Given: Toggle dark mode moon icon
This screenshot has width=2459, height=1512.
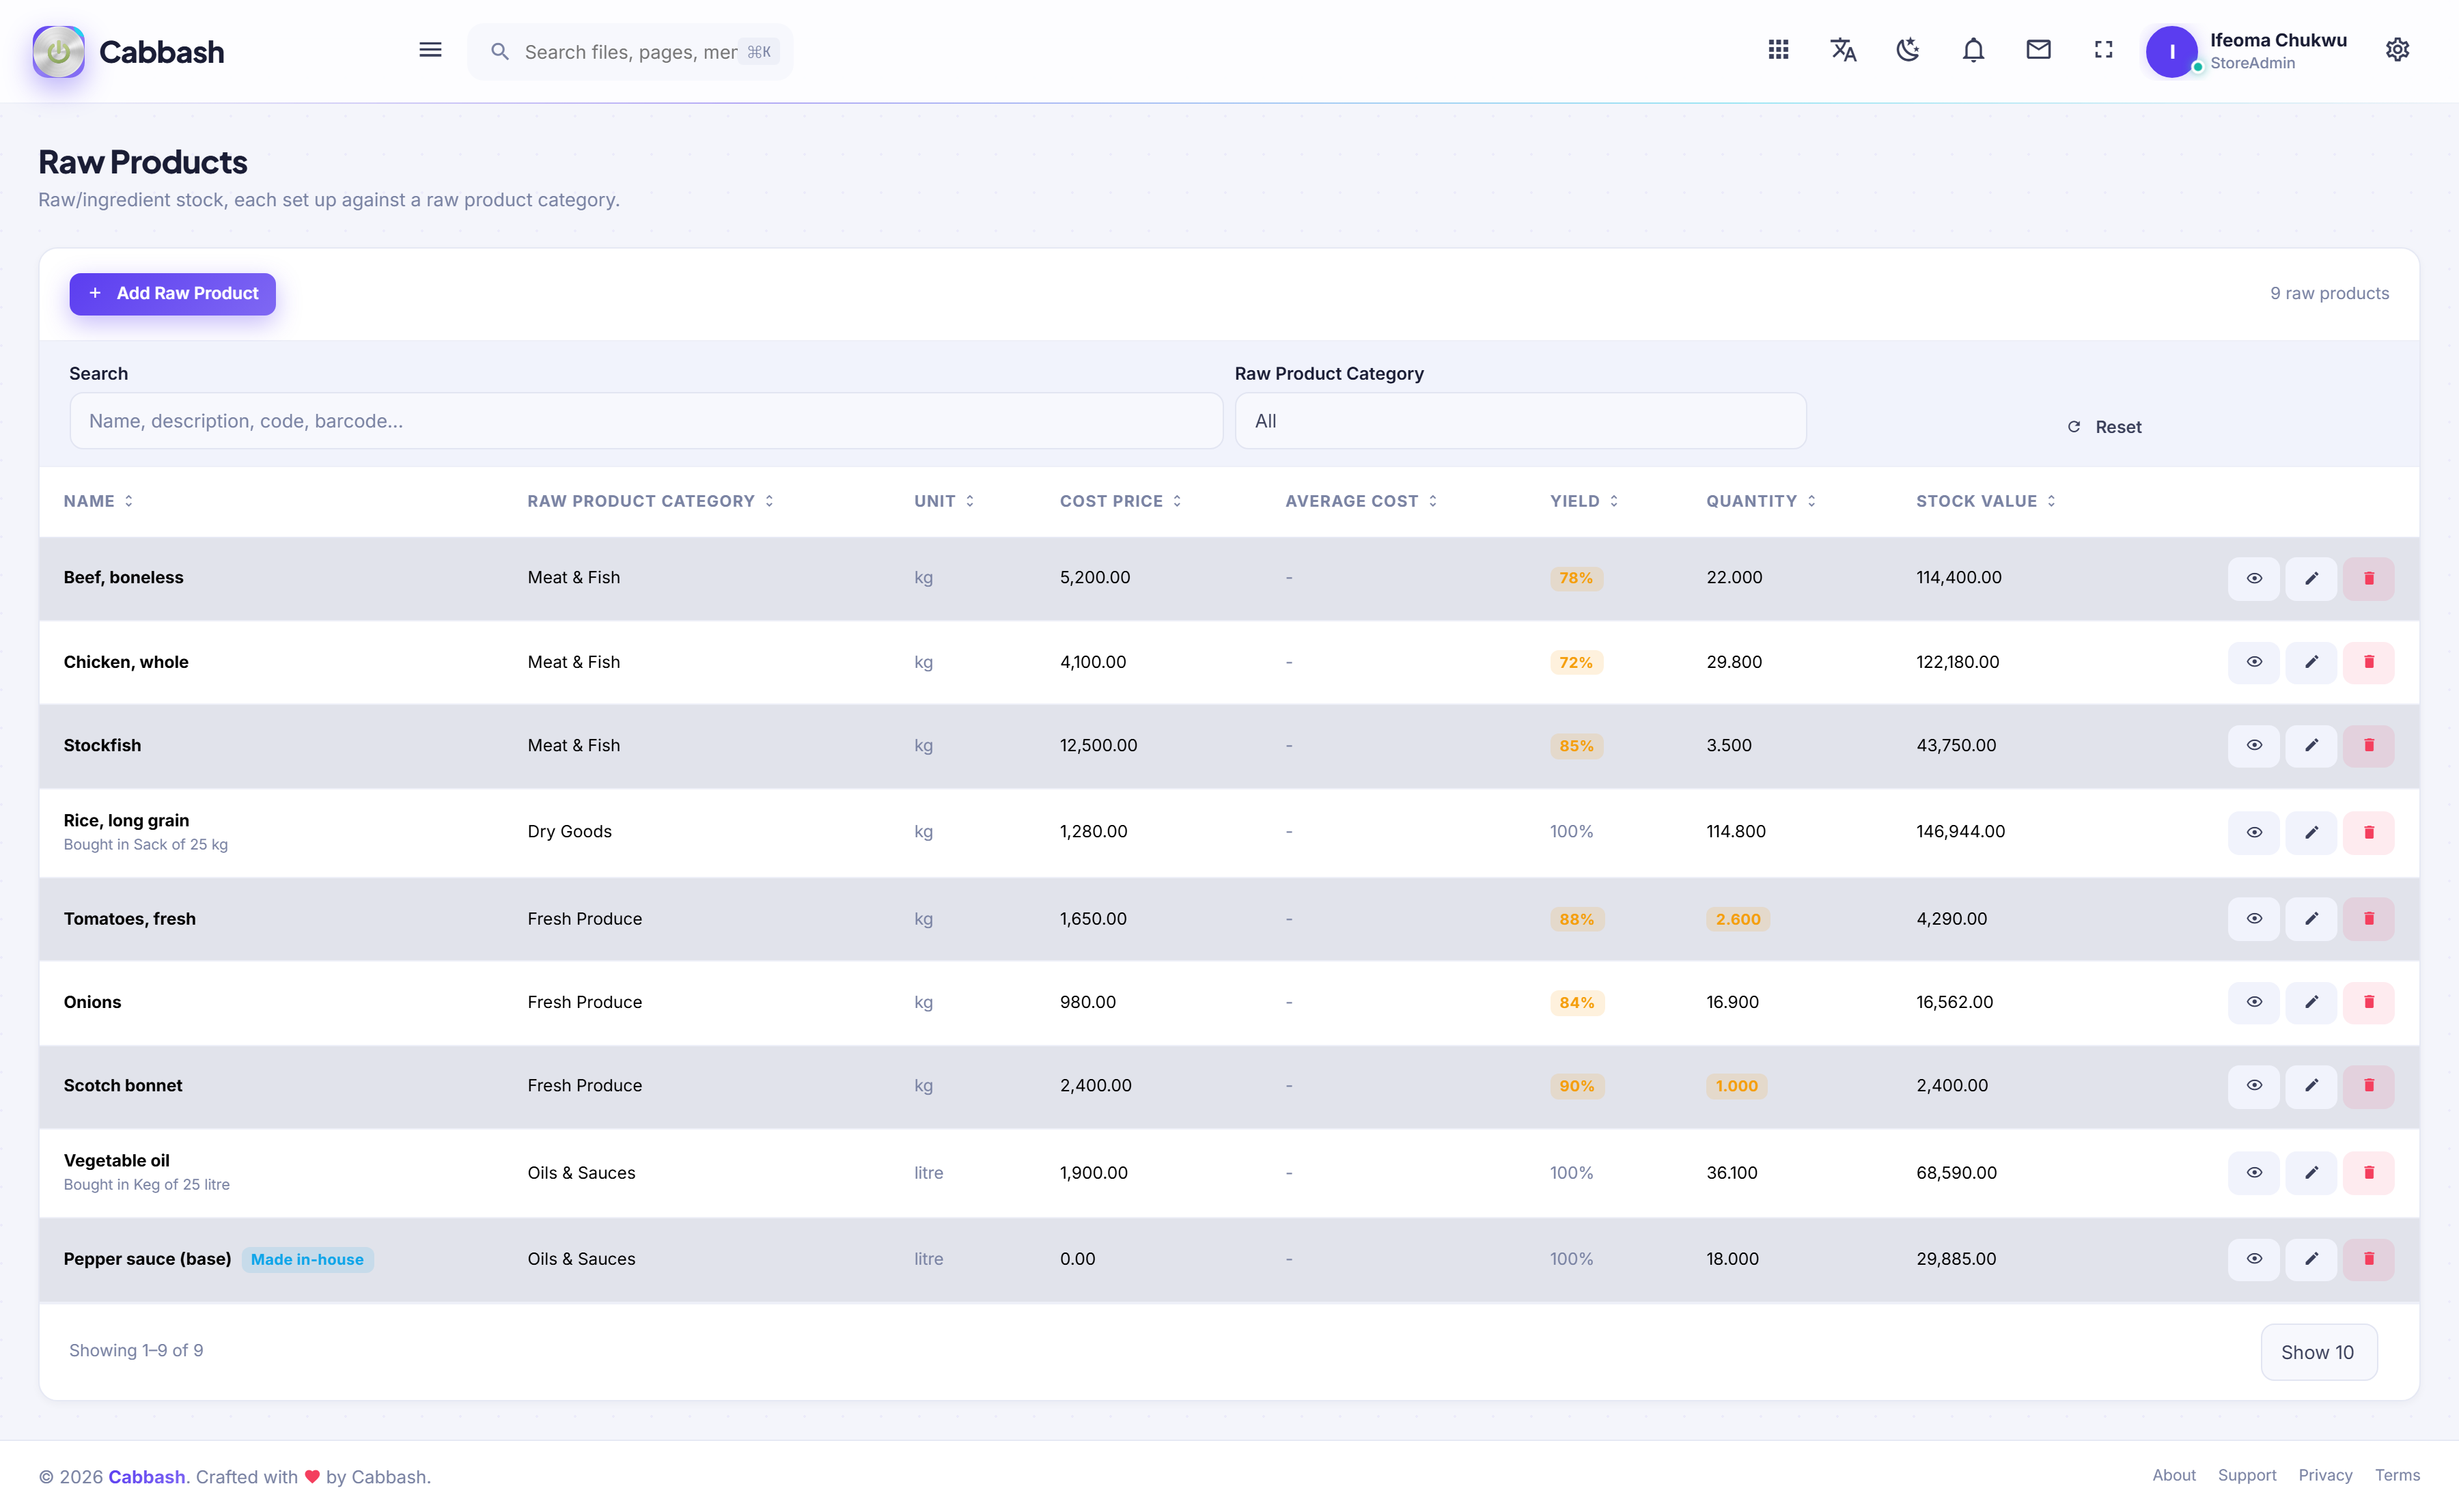Looking at the screenshot, I should (x=1908, y=50).
